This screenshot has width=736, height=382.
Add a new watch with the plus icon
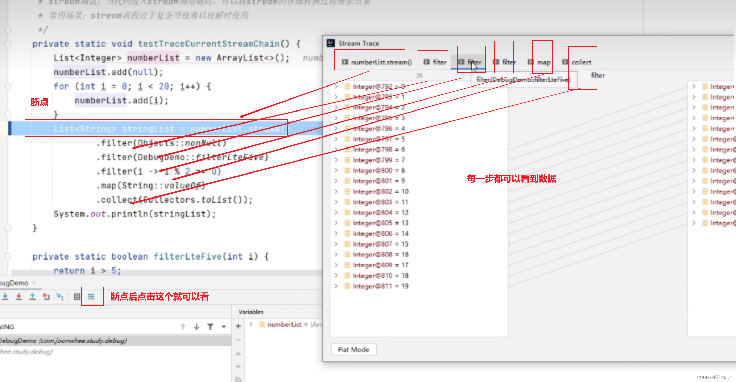click(x=238, y=326)
